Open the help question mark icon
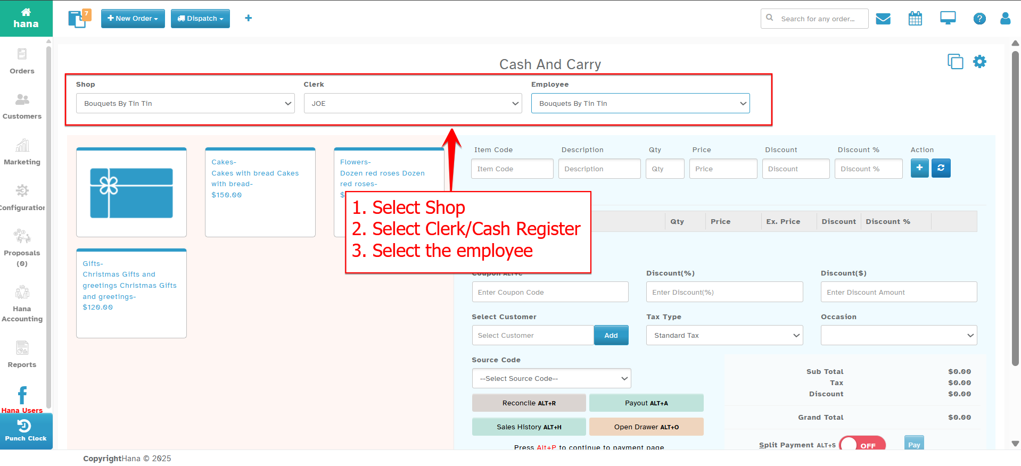 [x=979, y=19]
